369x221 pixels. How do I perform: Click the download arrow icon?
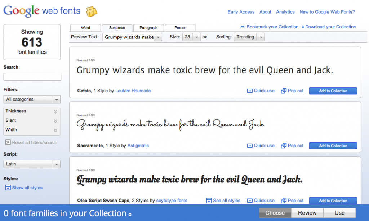(x=303, y=27)
